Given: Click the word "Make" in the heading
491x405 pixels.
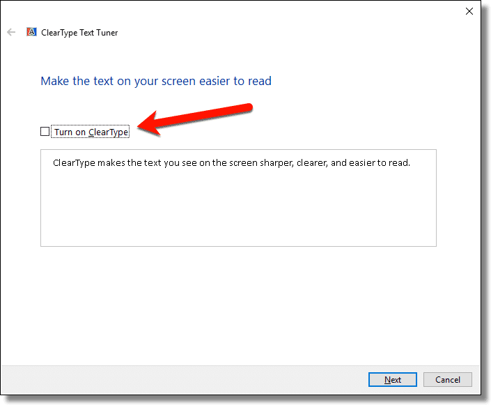Looking at the screenshot, I should click(x=54, y=81).
